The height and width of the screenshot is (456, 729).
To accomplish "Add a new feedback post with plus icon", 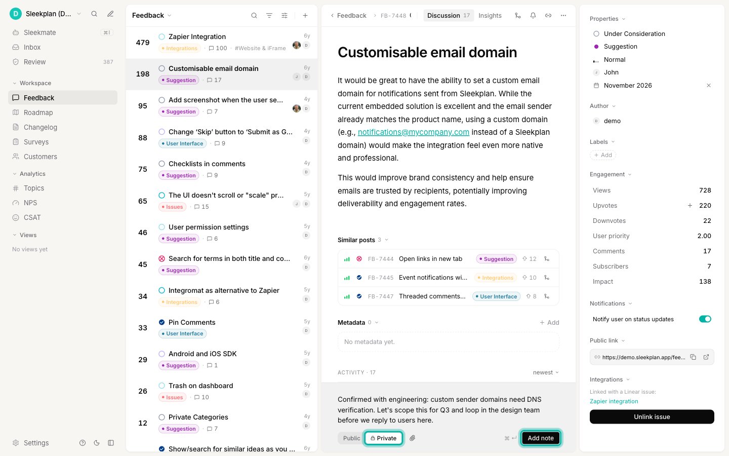I will click(305, 16).
